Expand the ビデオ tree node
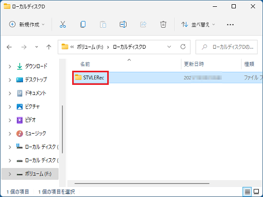This screenshot has width=263, height=197. (10, 120)
